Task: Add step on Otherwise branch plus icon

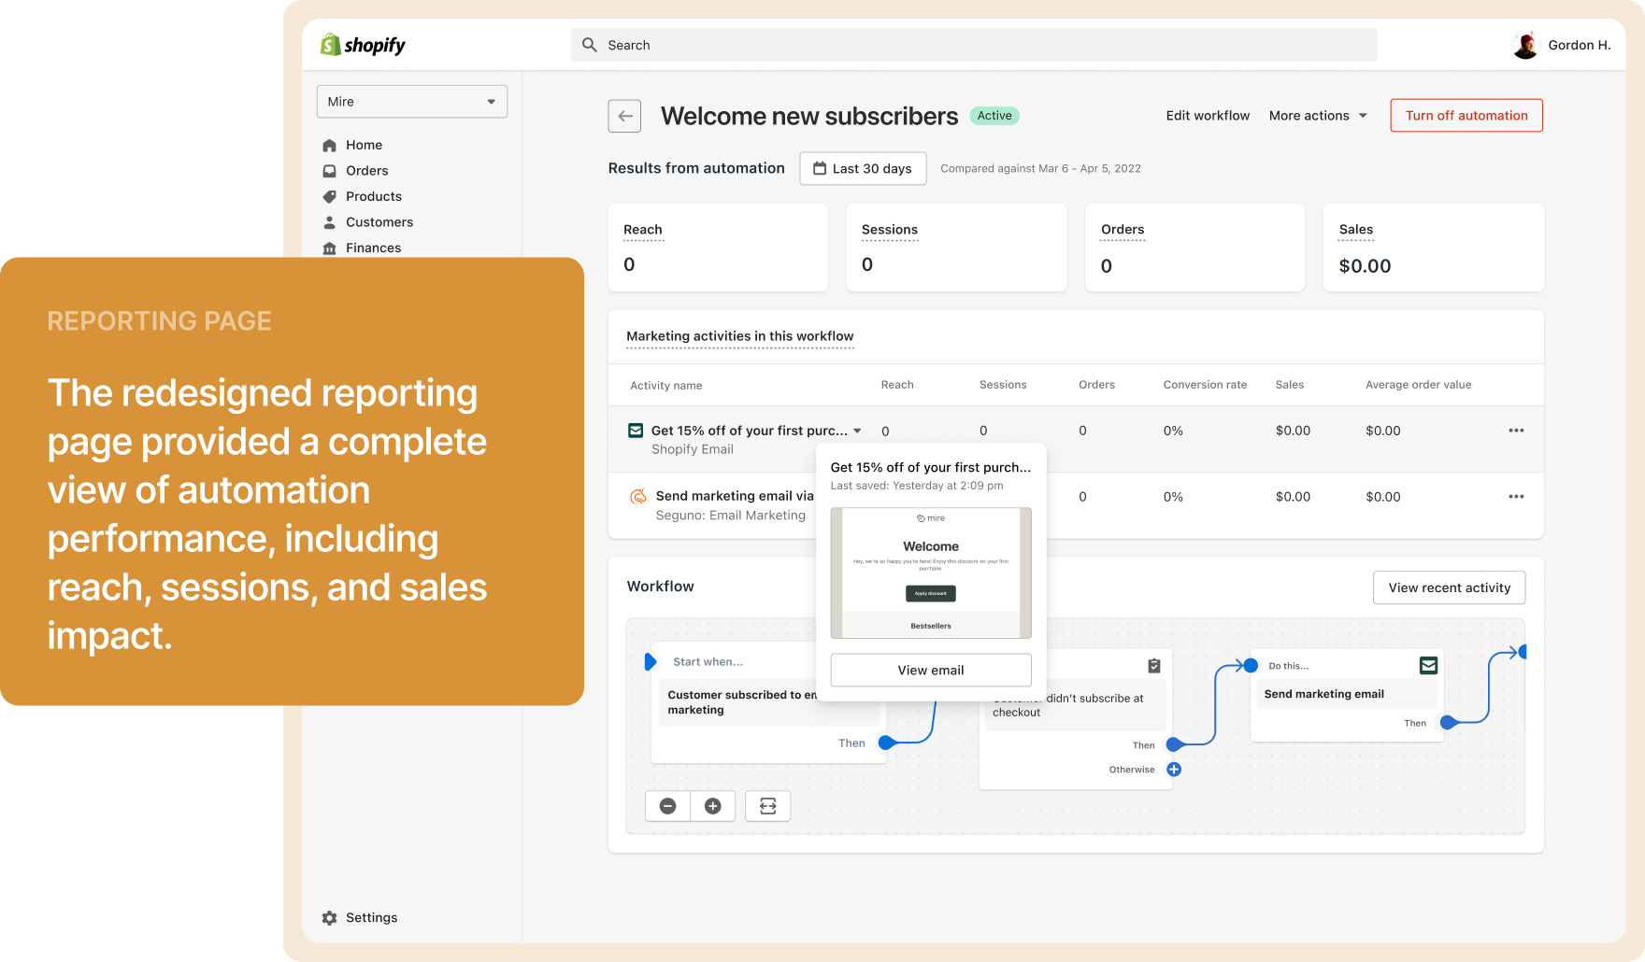Action: (1174, 770)
